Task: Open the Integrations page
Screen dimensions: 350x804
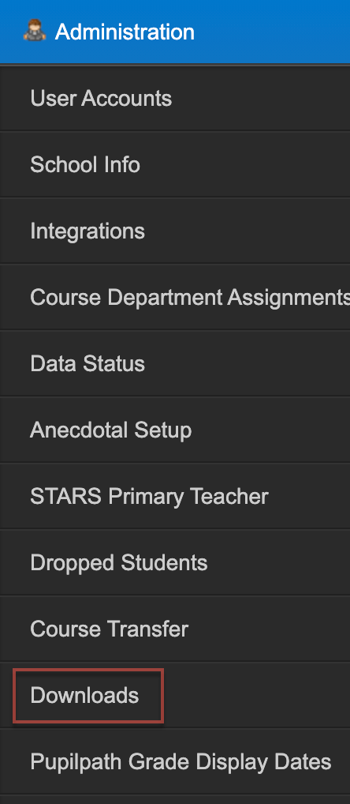Action: click(x=87, y=231)
